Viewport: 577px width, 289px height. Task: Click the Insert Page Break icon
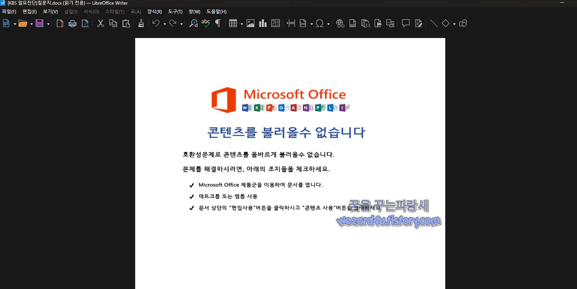(291, 23)
